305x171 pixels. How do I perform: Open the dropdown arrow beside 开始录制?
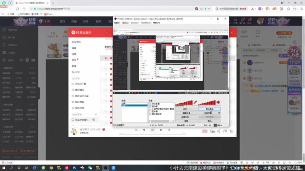coord(219,113)
